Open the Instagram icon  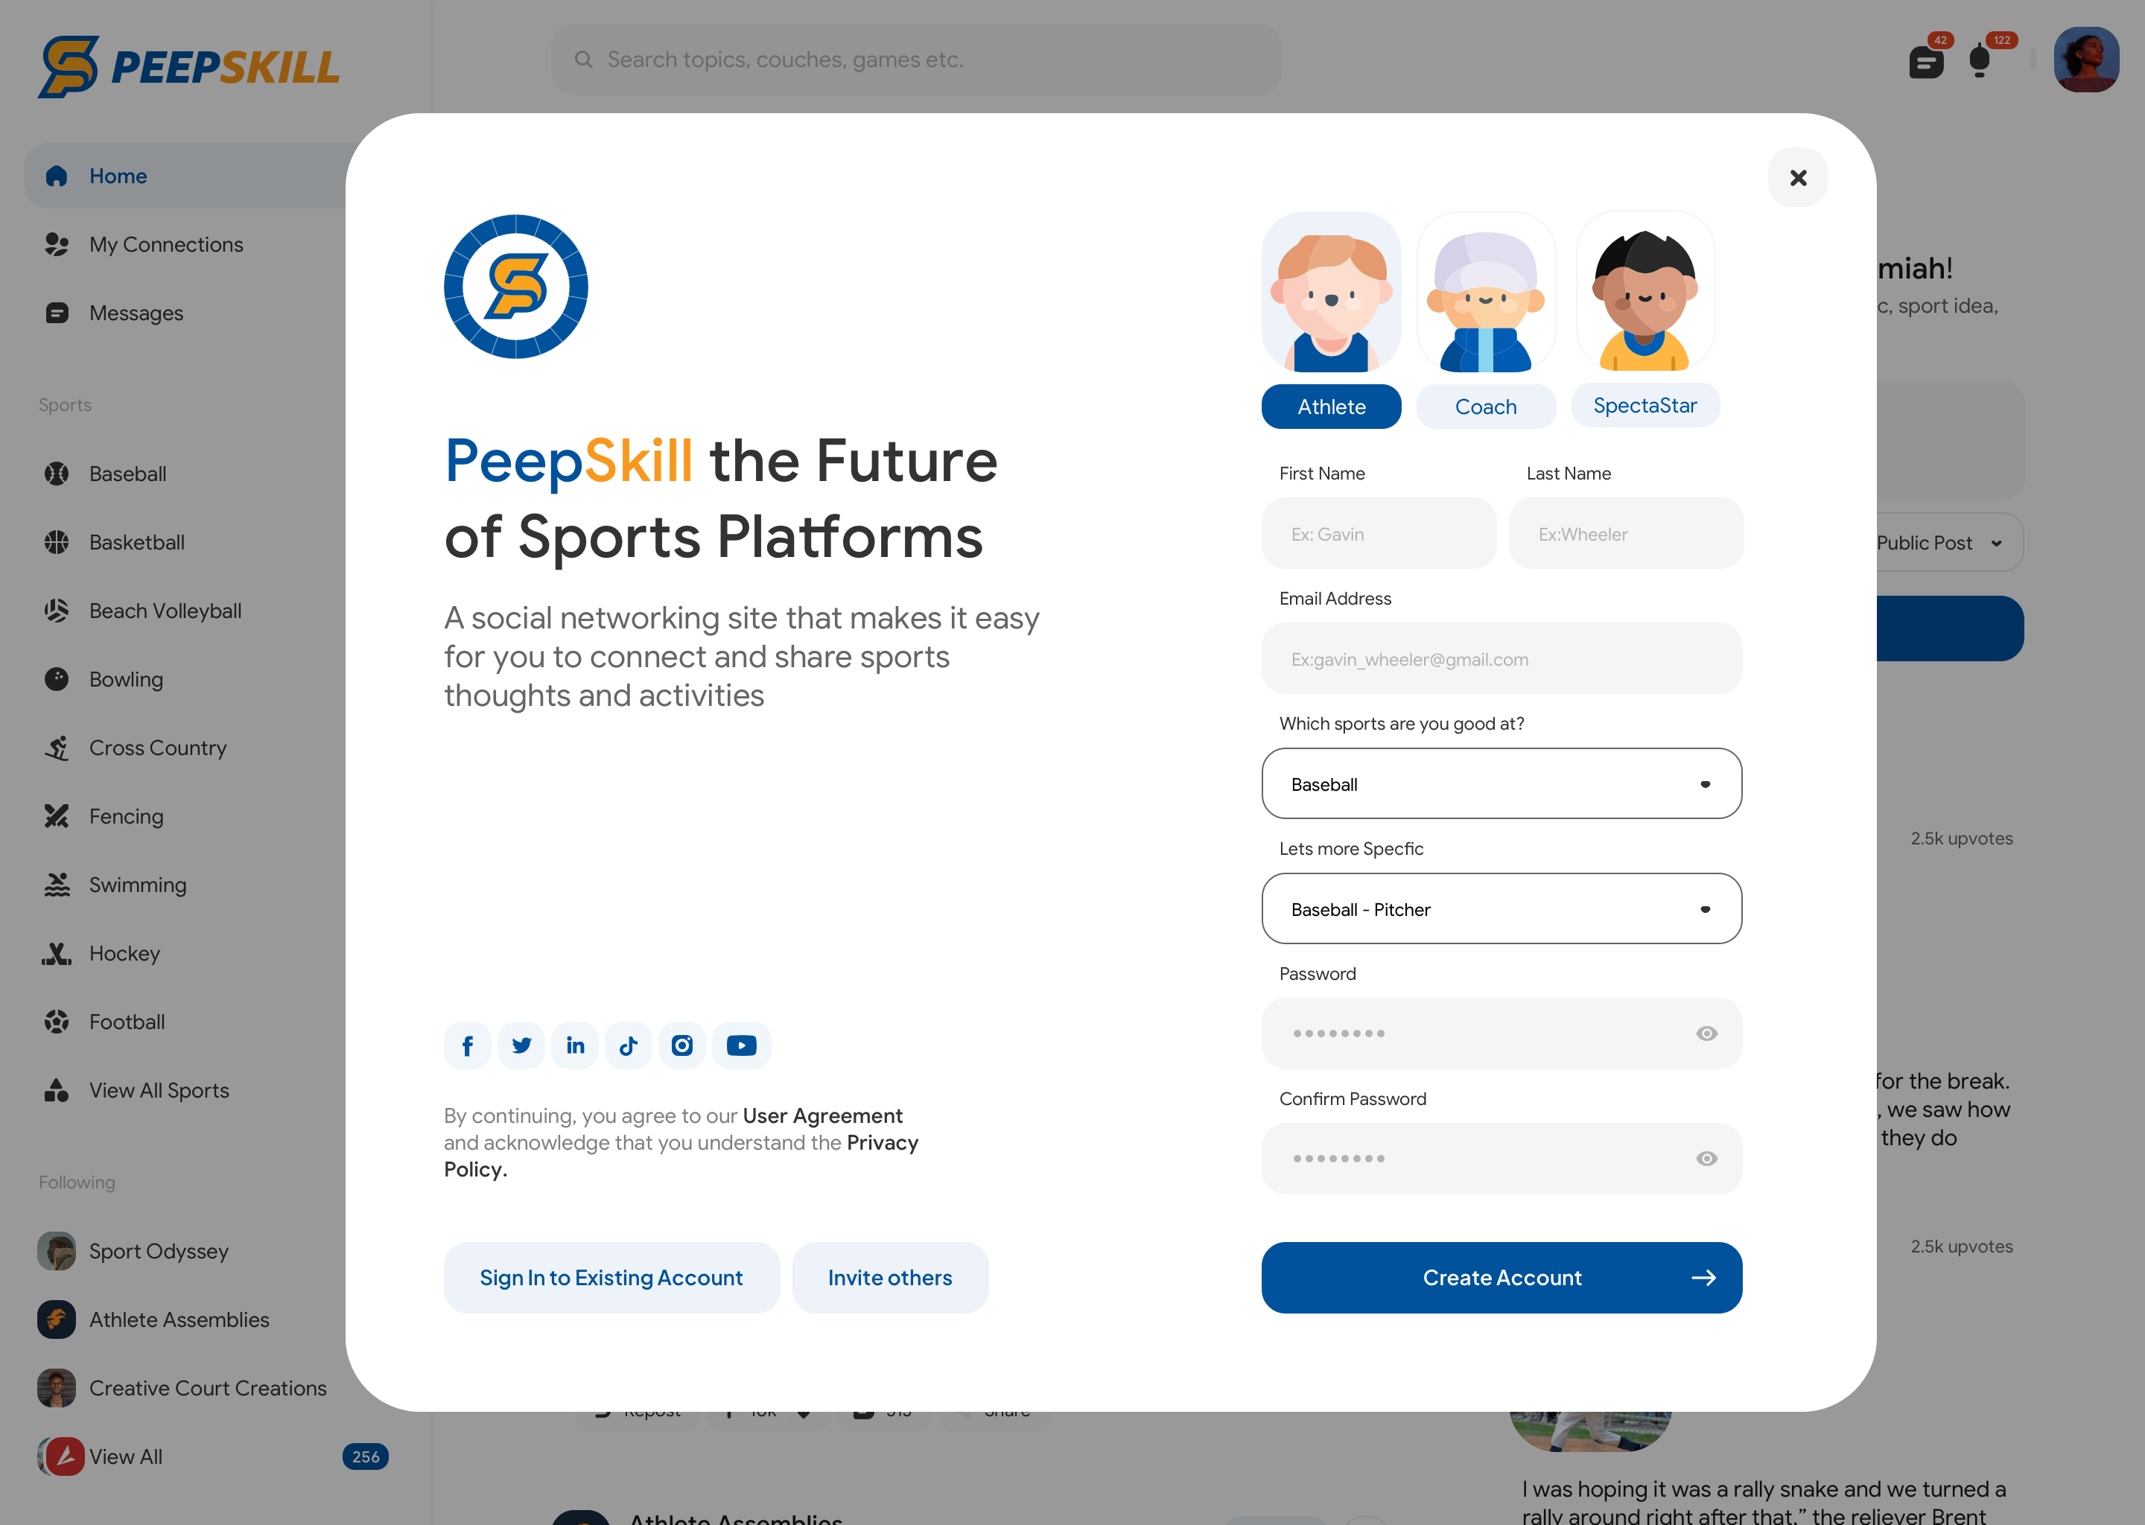click(x=683, y=1045)
